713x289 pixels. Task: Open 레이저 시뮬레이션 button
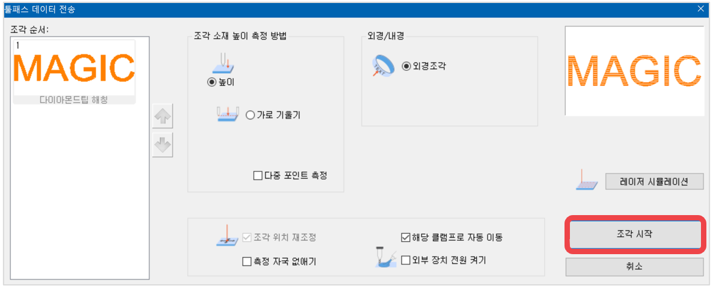pyautogui.click(x=654, y=182)
